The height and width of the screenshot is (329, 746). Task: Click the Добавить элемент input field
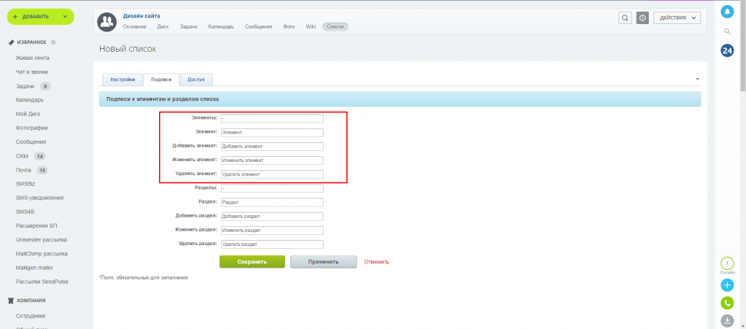pos(272,146)
